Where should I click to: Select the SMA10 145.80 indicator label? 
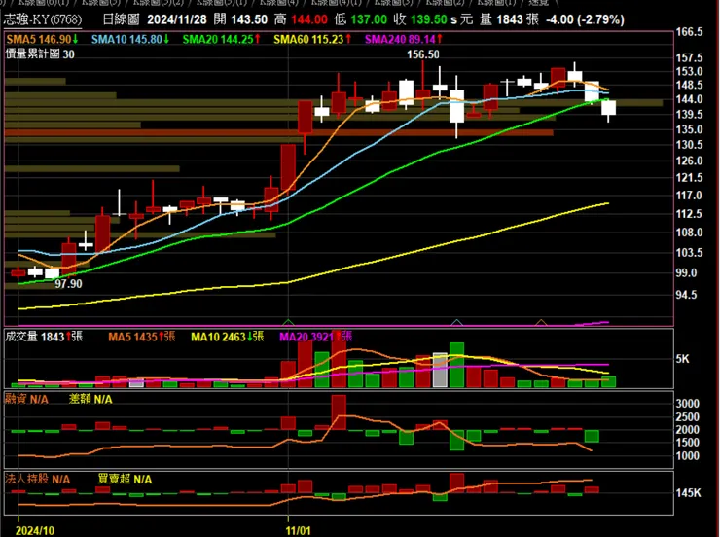(x=130, y=40)
